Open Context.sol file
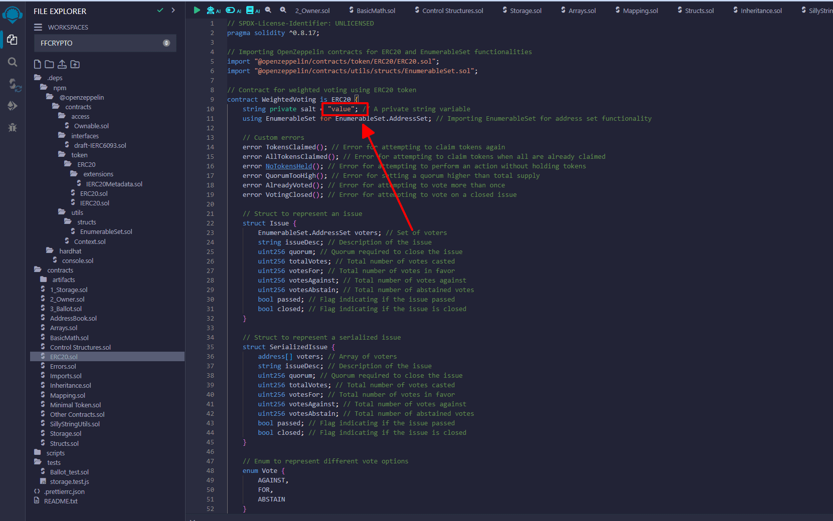The height and width of the screenshot is (521, 833). (x=90, y=241)
